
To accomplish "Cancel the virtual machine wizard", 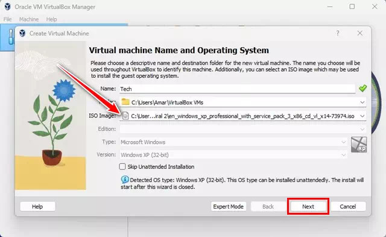I will pyautogui.click(x=348, y=206).
